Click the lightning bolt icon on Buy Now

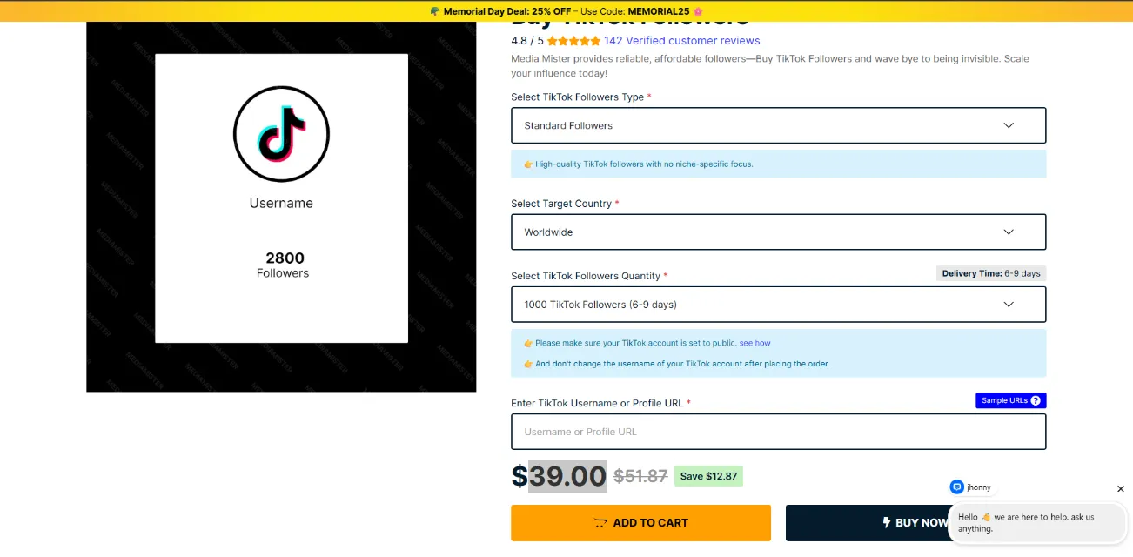887,523
